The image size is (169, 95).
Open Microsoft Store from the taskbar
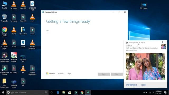click(70, 92)
